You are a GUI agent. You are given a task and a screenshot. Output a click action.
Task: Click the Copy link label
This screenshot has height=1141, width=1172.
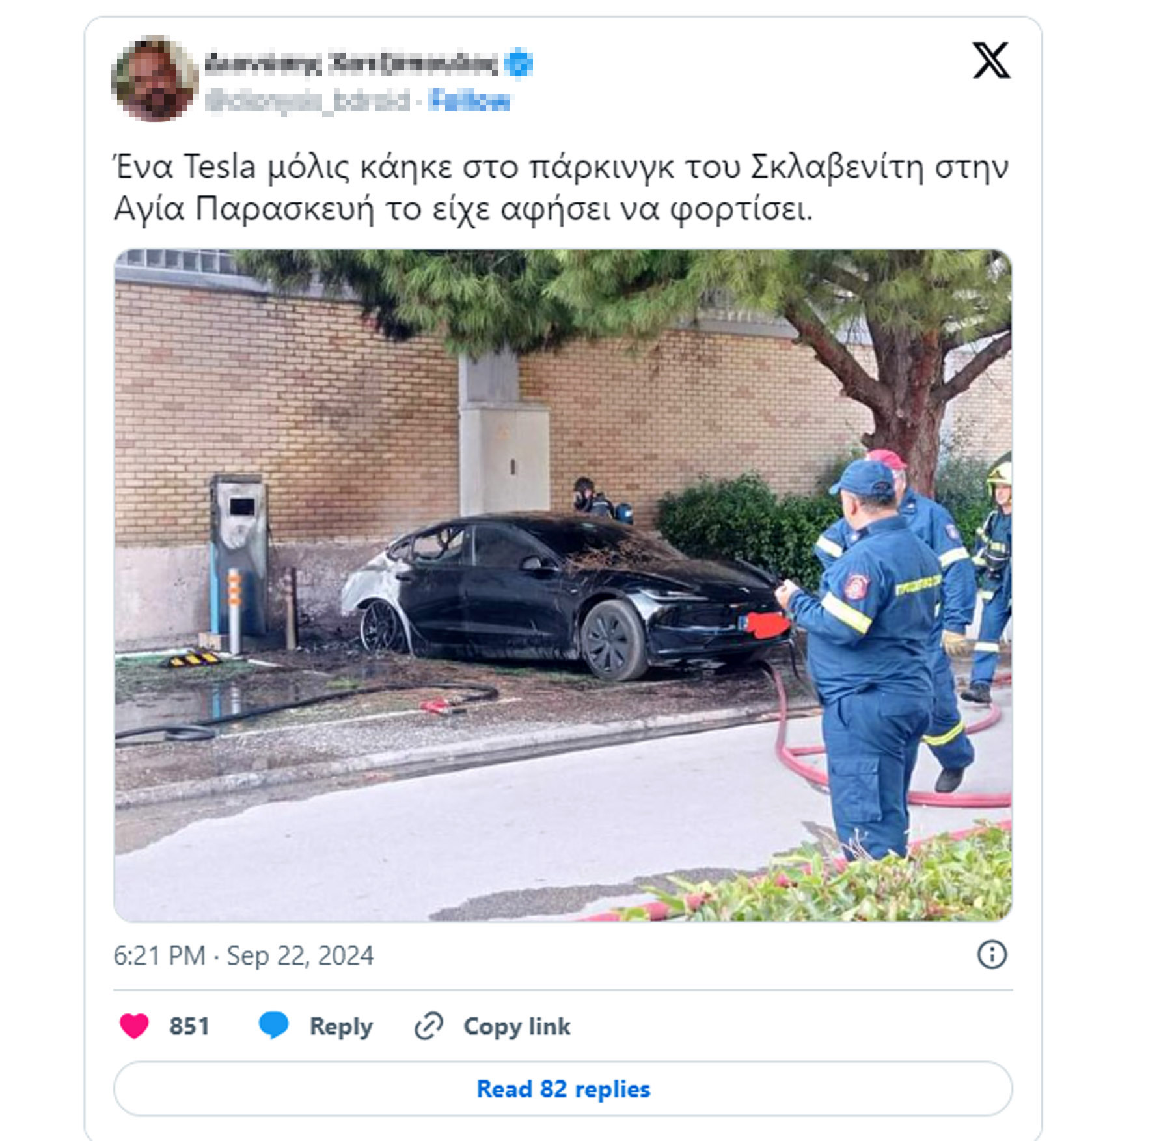517,1026
